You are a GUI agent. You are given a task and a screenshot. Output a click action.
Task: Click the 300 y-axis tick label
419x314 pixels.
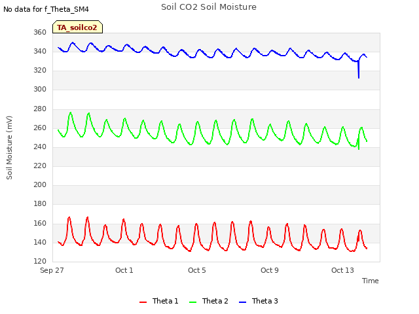(40, 90)
